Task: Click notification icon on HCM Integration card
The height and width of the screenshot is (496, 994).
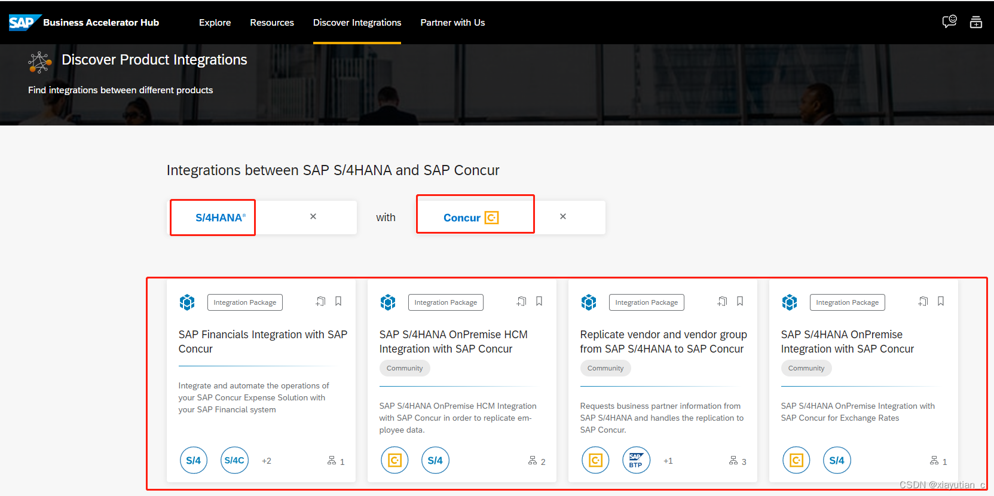Action: [x=522, y=301]
